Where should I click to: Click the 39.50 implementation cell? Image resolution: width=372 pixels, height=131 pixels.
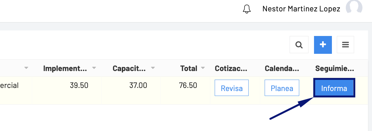click(79, 85)
